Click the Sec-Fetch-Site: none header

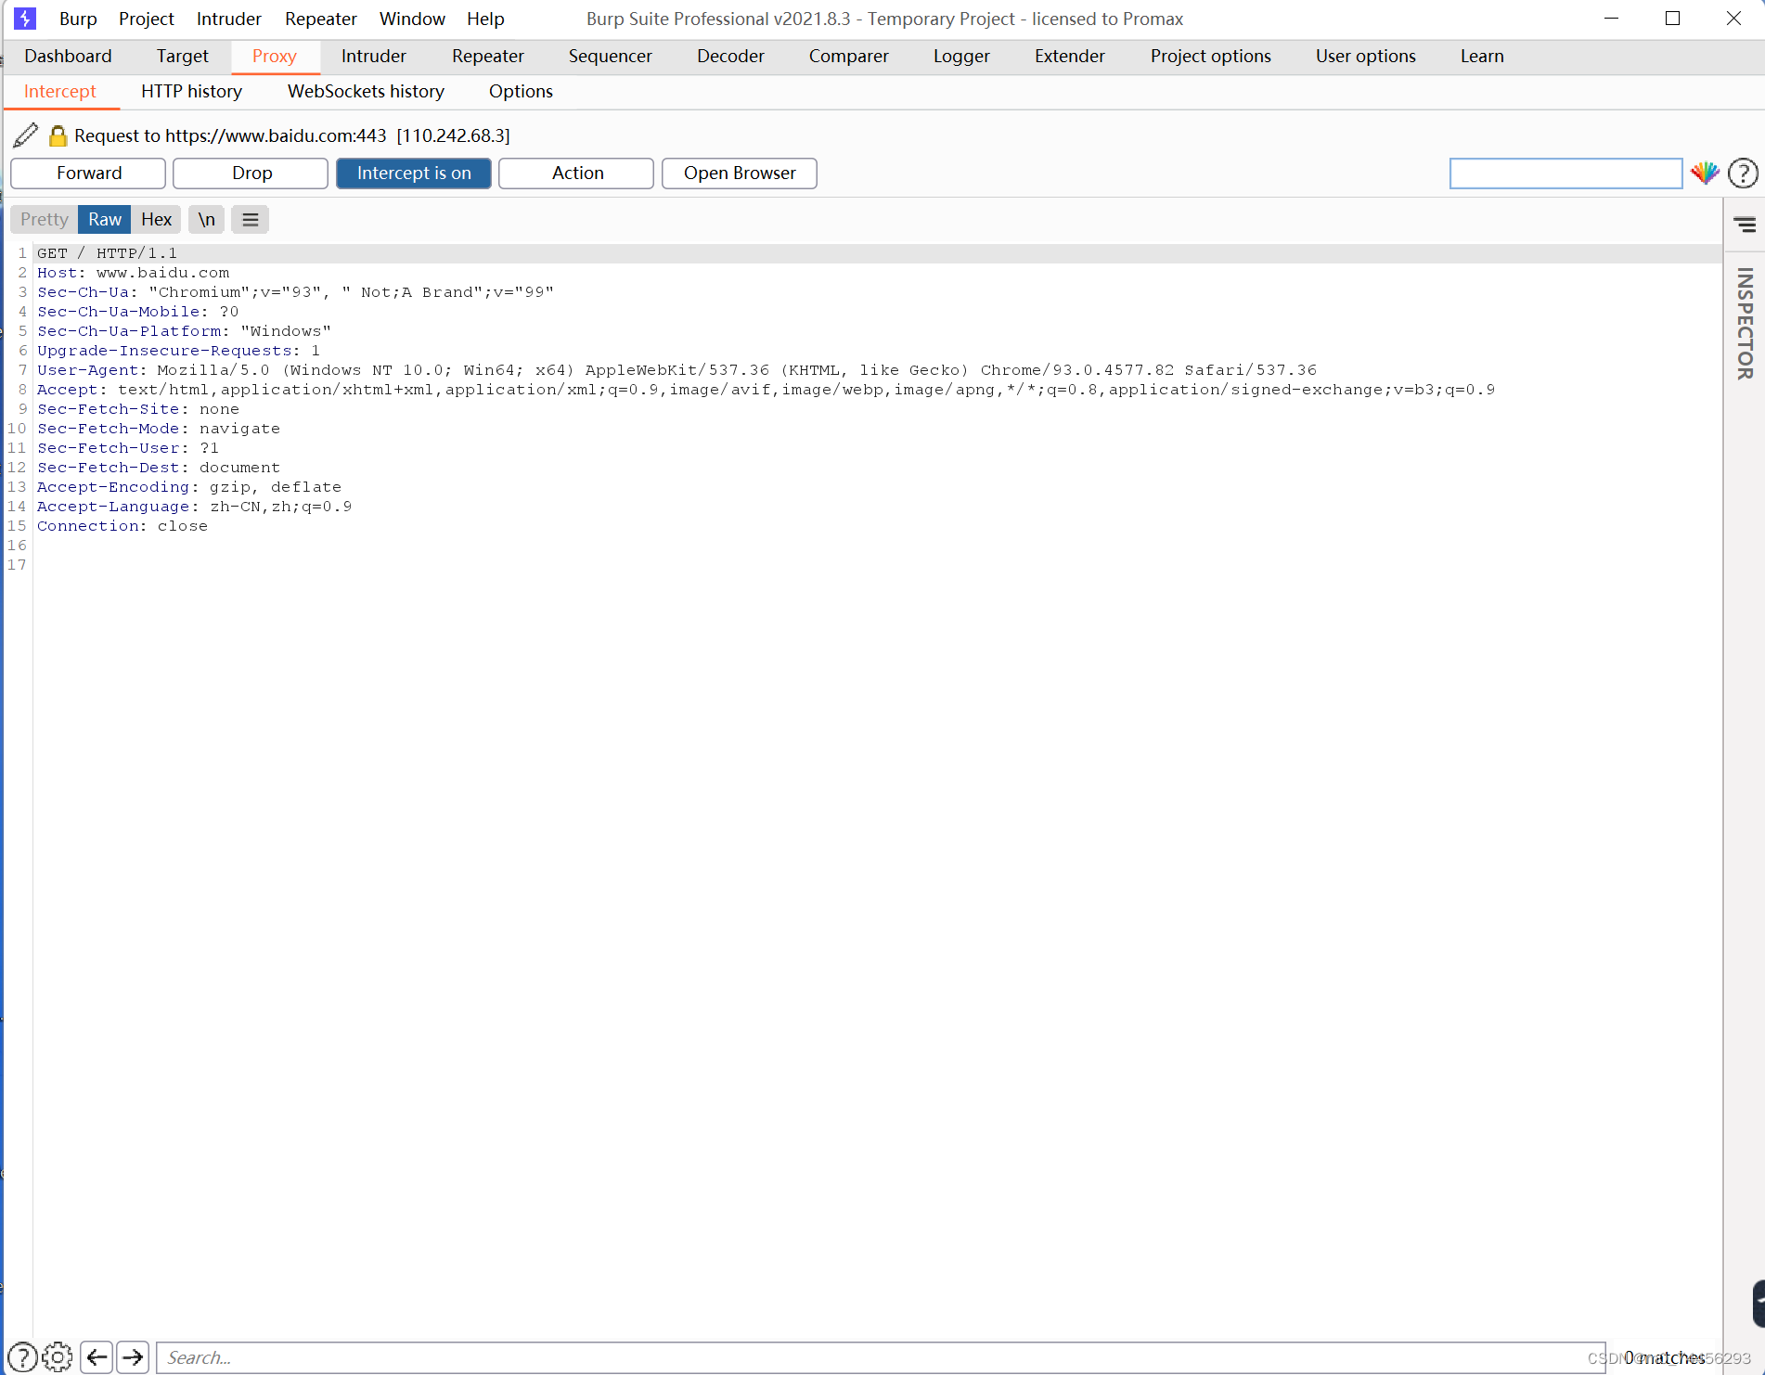[x=138, y=409]
